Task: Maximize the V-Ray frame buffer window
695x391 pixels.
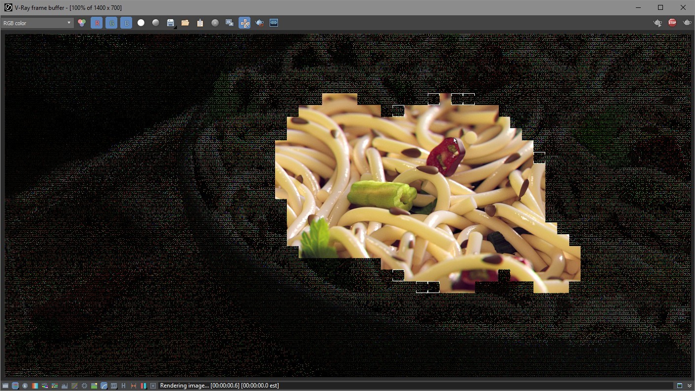Action: click(660, 7)
